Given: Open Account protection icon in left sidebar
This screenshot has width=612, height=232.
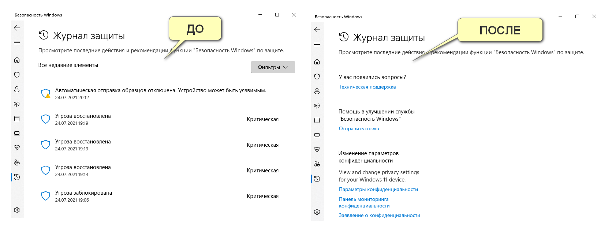Looking at the screenshot, I should 17,89.
